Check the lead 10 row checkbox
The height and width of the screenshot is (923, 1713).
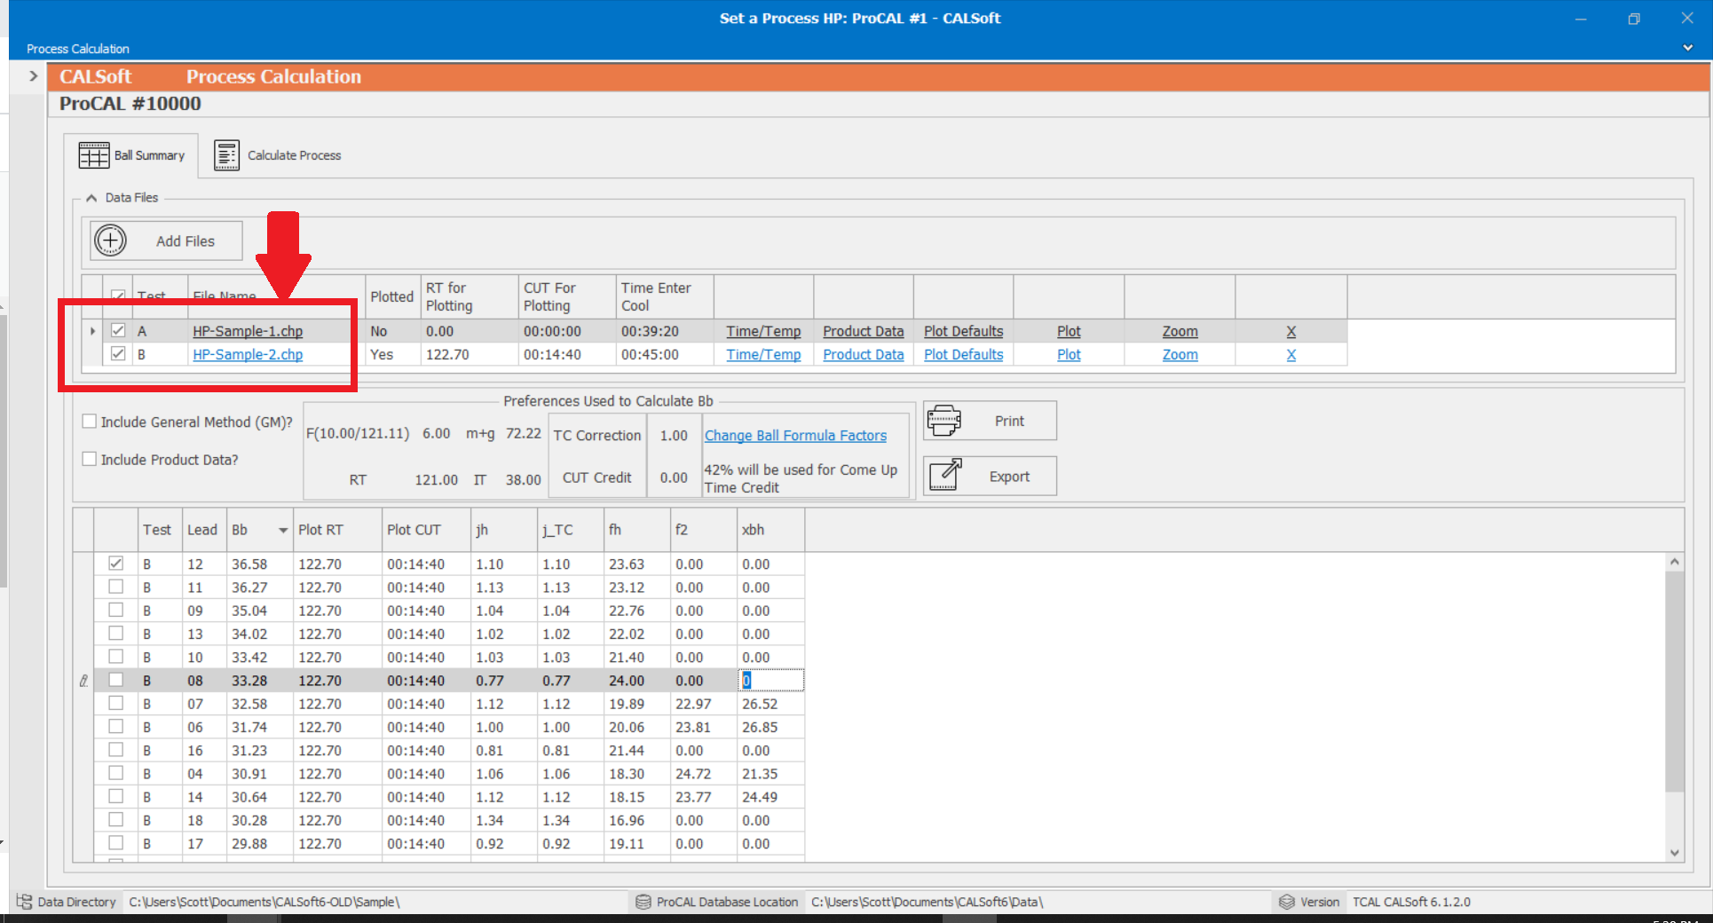point(115,656)
